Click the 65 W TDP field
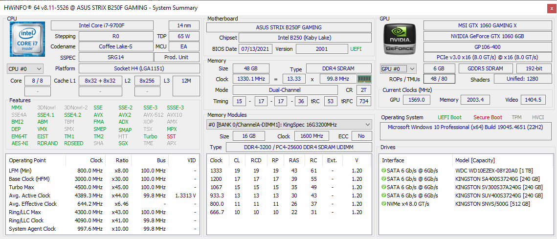 click(x=184, y=36)
